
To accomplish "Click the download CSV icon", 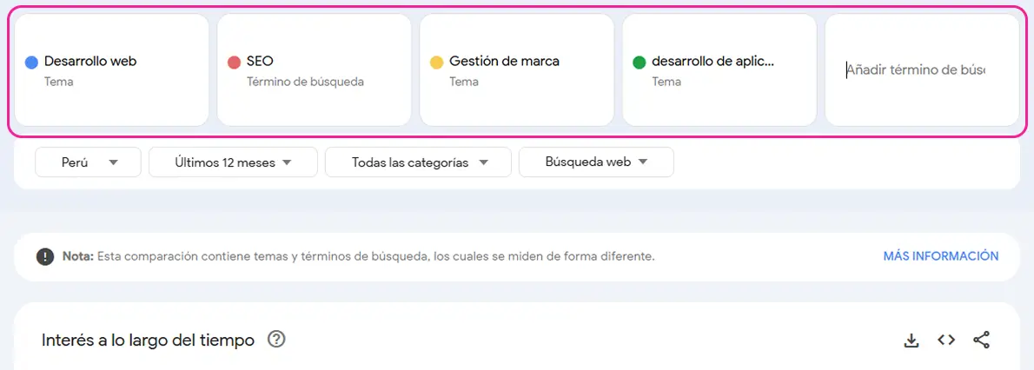I will pos(911,340).
